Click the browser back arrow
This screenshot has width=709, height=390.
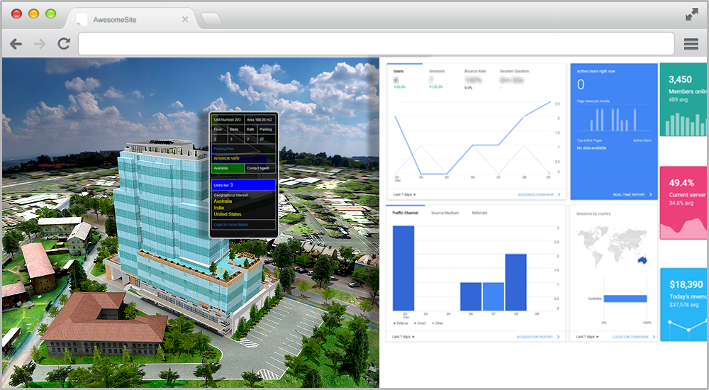(16, 44)
